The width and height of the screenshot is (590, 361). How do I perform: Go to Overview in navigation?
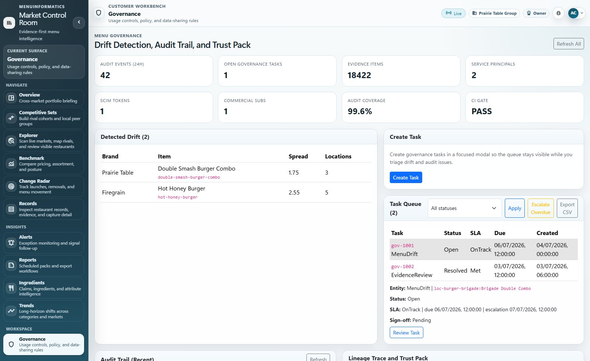(44, 98)
